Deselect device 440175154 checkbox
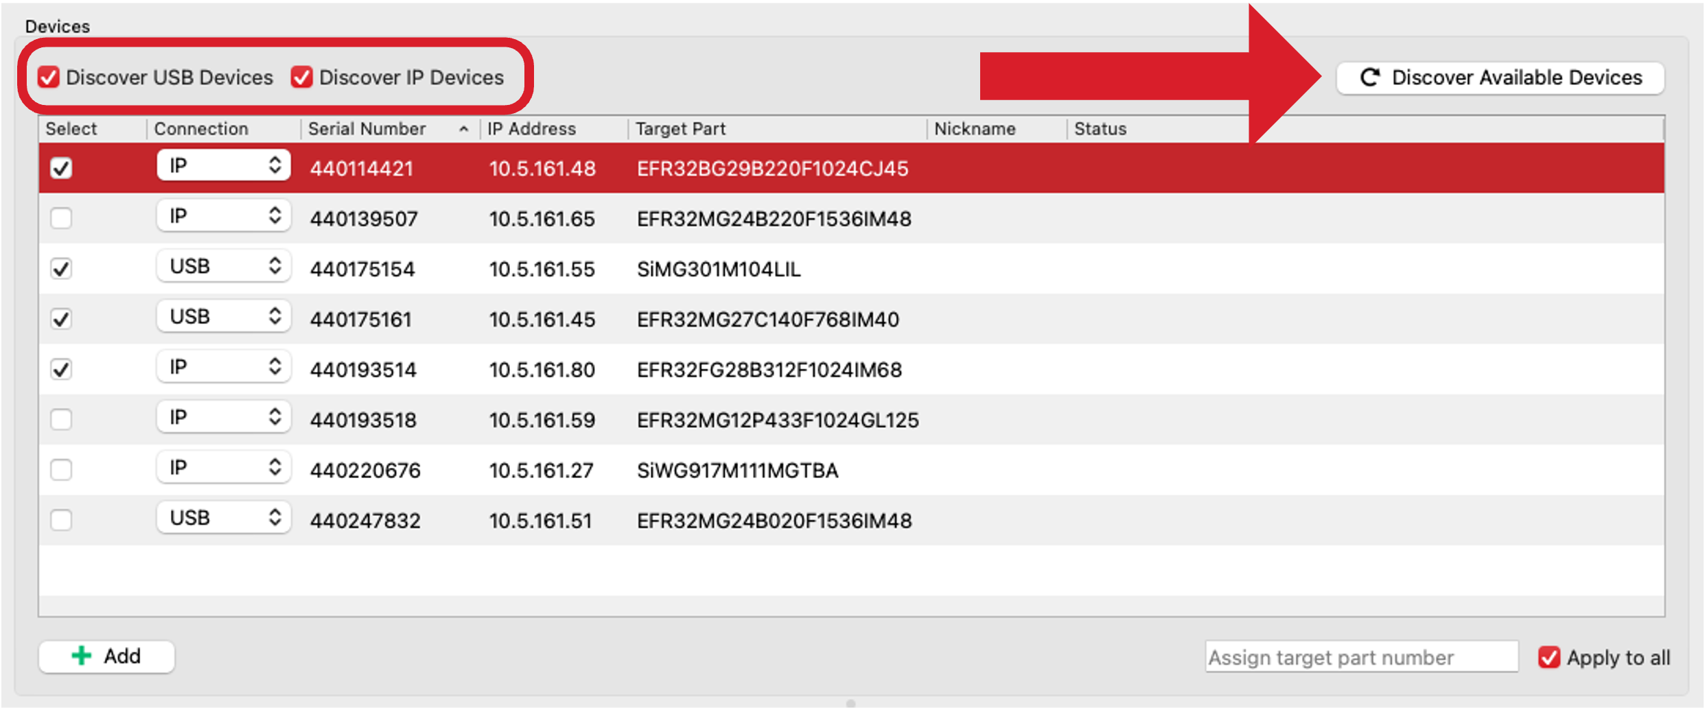This screenshot has height=710, width=1705. pyautogui.click(x=61, y=268)
